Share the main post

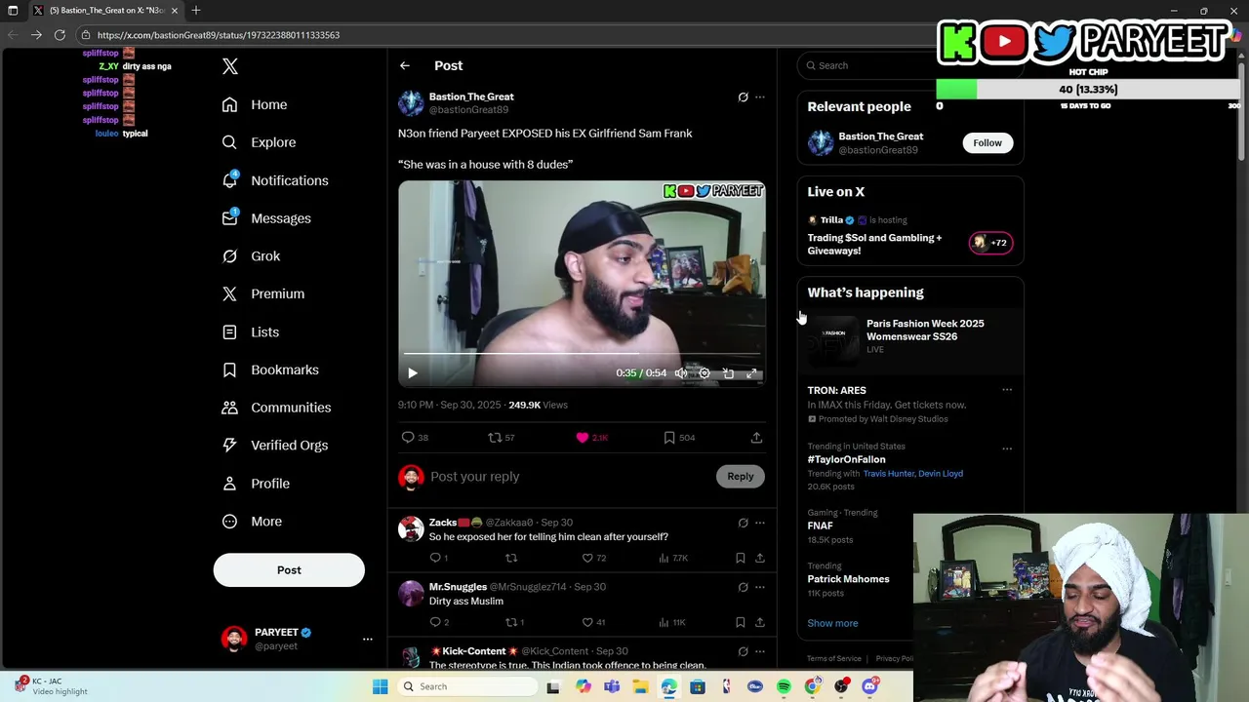[756, 438]
